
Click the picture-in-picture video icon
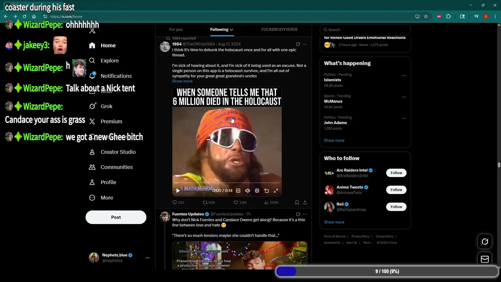coord(267,191)
